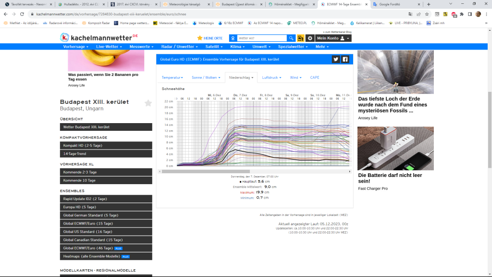Open Global US Standard (16 Tage) ensemble
The height and width of the screenshot is (277, 492).
click(106, 232)
